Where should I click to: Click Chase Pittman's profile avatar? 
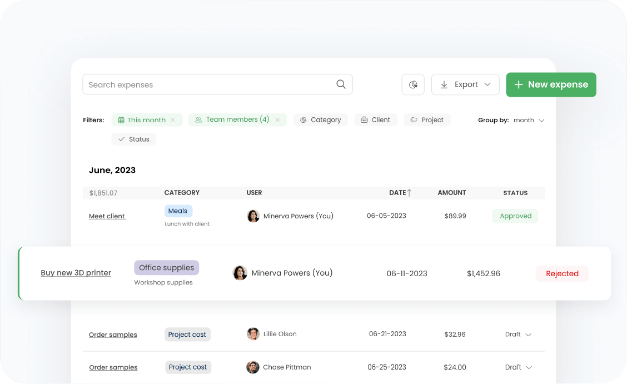(x=253, y=367)
